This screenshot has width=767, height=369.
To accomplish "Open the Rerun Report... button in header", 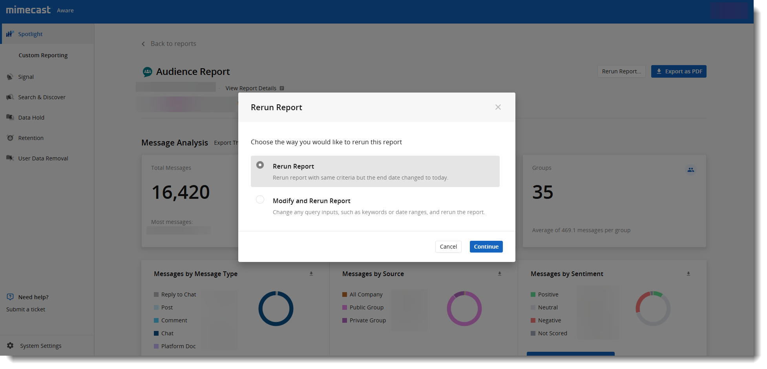I will [x=621, y=71].
